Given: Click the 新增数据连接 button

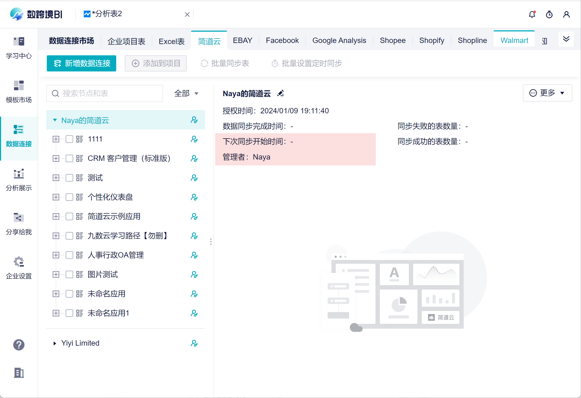Looking at the screenshot, I should [x=82, y=63].
